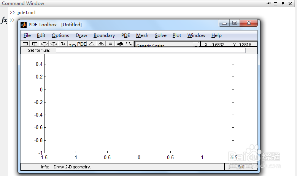Maximize the PDE Toolbox window
Screen dimensions: 297x176
coord(235,23)
